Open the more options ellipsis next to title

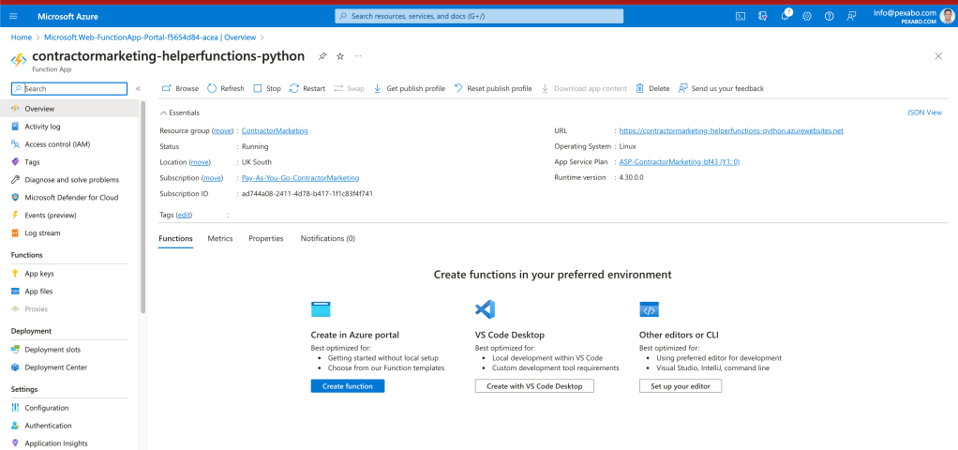[x=358, y=56]
